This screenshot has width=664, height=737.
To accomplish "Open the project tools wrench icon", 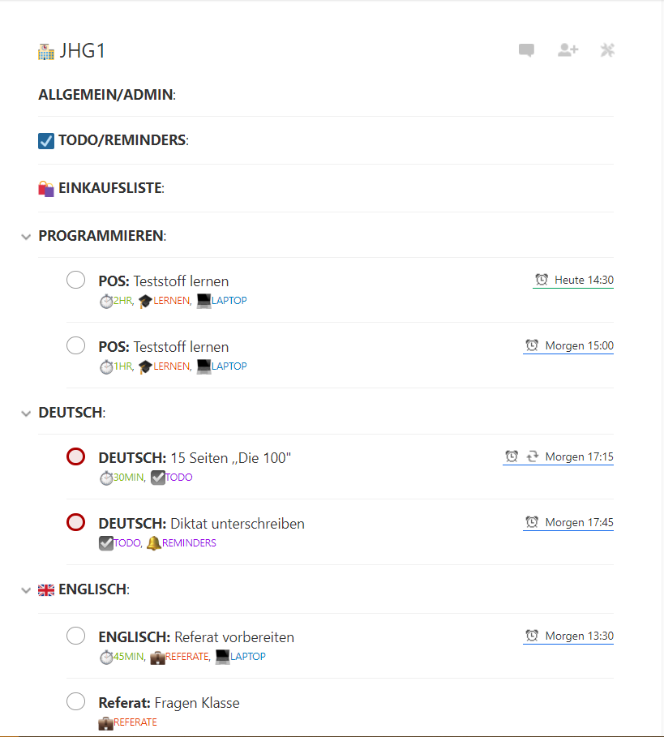I will click(607, 49).
